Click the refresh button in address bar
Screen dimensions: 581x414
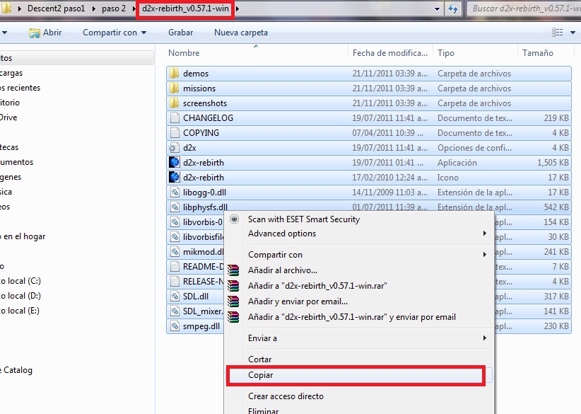point(453,8)
